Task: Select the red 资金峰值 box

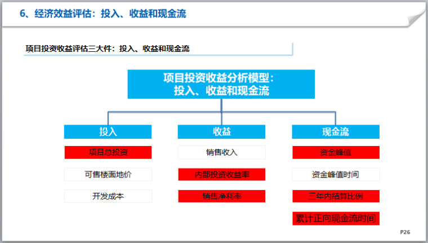Action: click(x=336, y=153)
